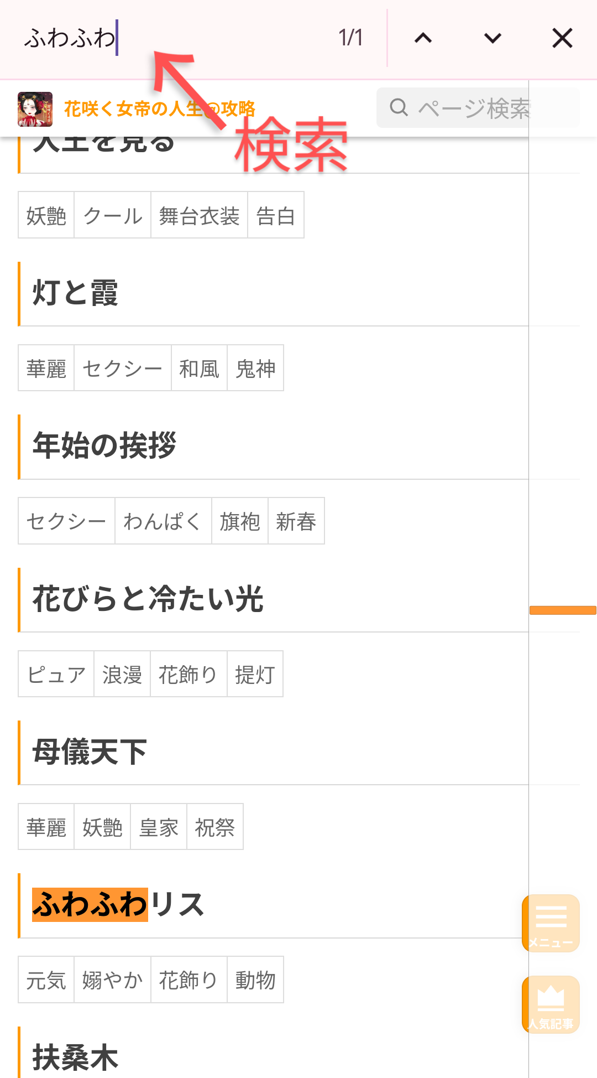Click the highlighted ふわふわリス heading
Screen dimensions: 597x1078
pos(118,905)
